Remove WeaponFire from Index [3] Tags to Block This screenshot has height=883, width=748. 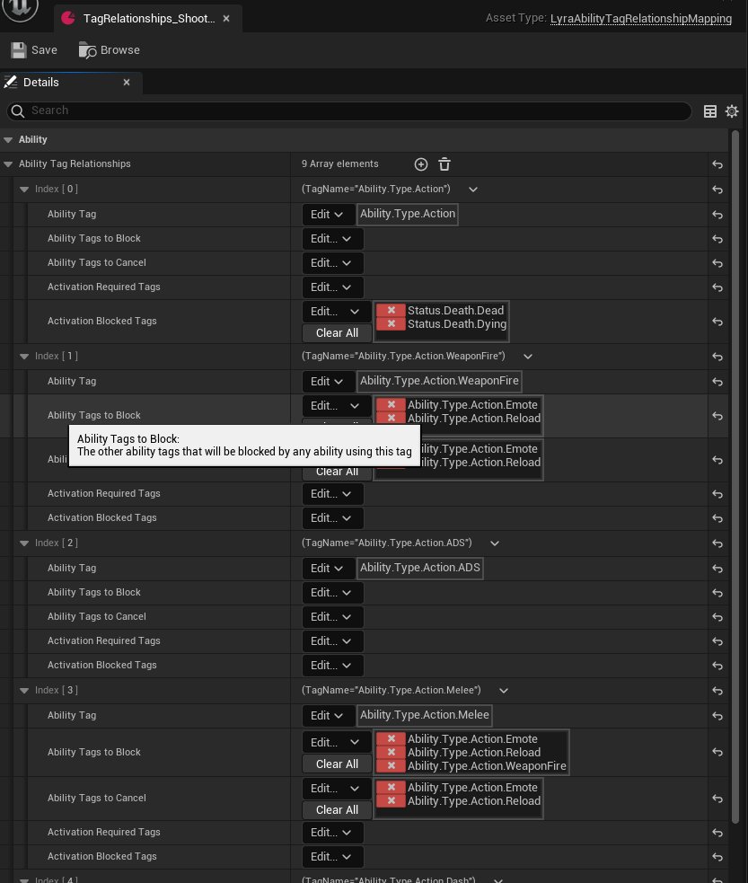[391, 766]
